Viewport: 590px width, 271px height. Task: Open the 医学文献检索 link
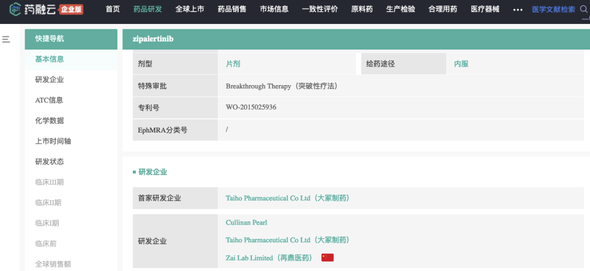[x=553, y=9]
